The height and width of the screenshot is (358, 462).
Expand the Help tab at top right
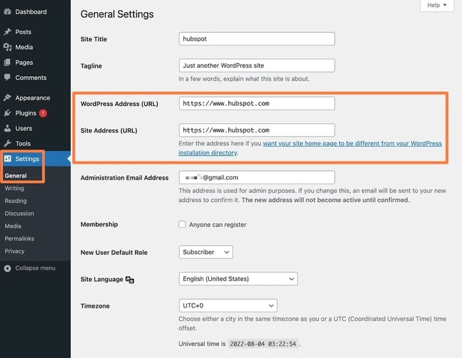[436, 6]
